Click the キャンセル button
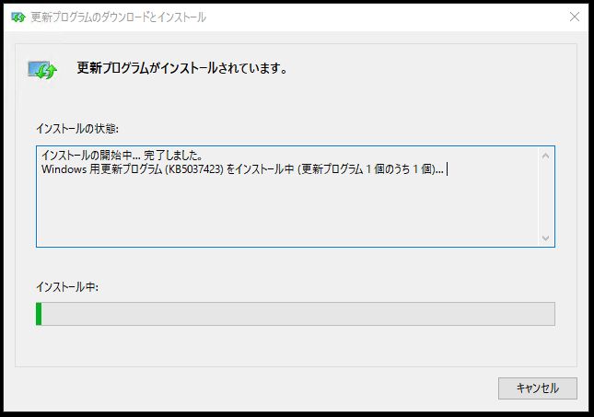The width and height of the screenshot is (594, 417). [x=538, y=388]
